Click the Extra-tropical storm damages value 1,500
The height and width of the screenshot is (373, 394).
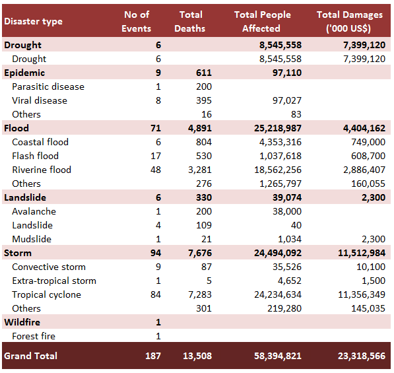[x=374, y=281]
